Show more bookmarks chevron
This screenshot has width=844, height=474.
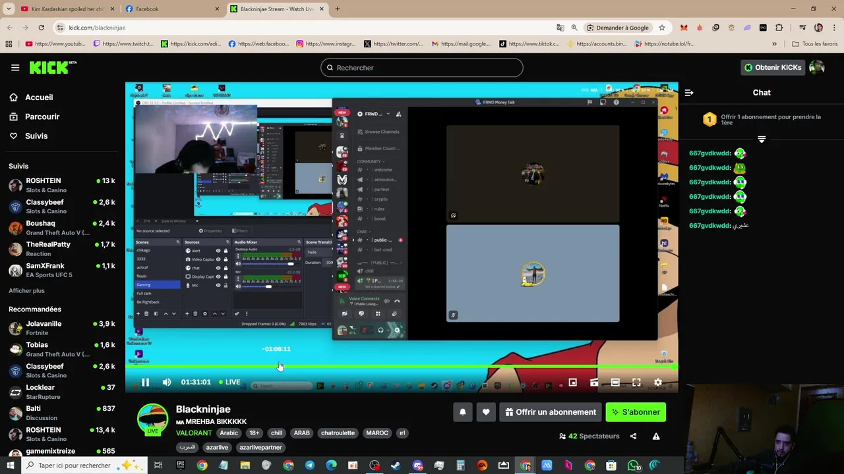click(x=774, y=44)
